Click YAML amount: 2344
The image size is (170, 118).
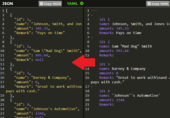tap(112, 100)
